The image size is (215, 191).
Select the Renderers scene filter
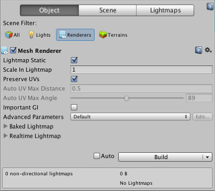click(x=75, y=35)
